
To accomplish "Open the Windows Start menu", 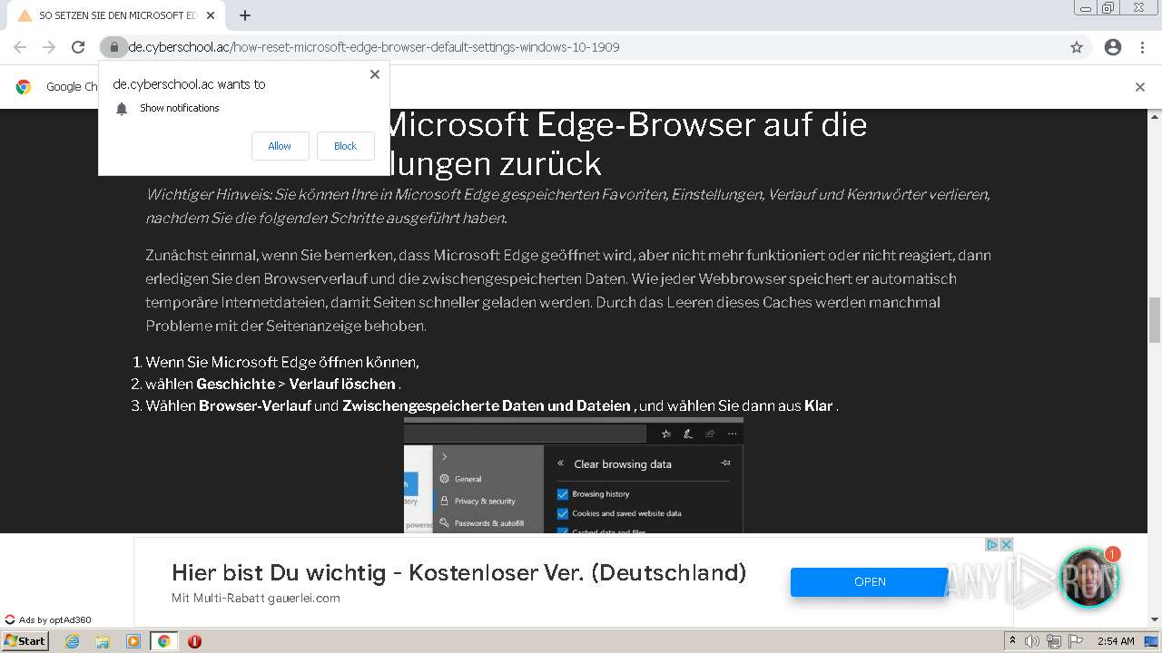I will coord(25,640).
